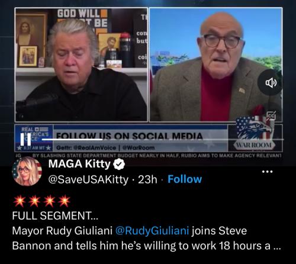Click the right video panel with red sweater
296x264 pixels.
point(216,65)
